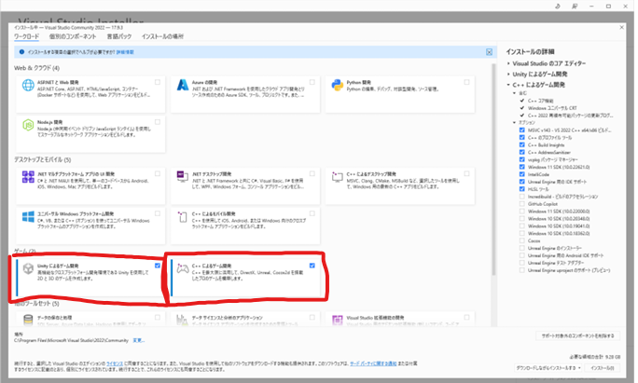Click the Visual Studio extension development icon
The height and width of the screenshot is (383, 638).
(338, 320)
